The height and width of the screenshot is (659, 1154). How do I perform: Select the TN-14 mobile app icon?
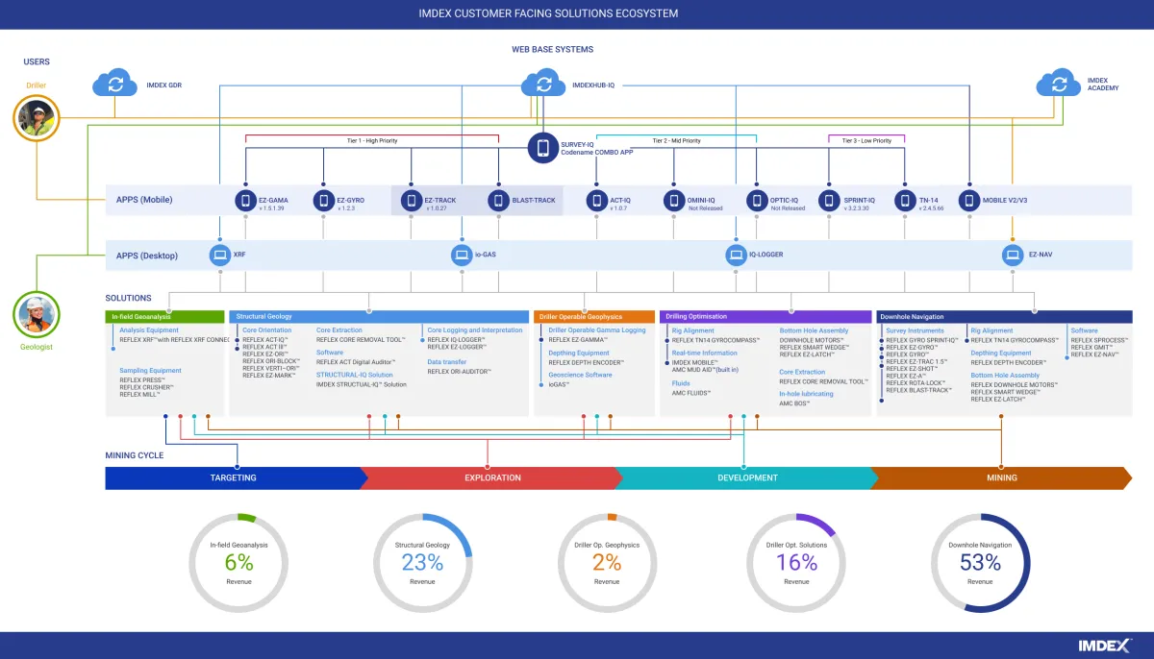[905, 201]
